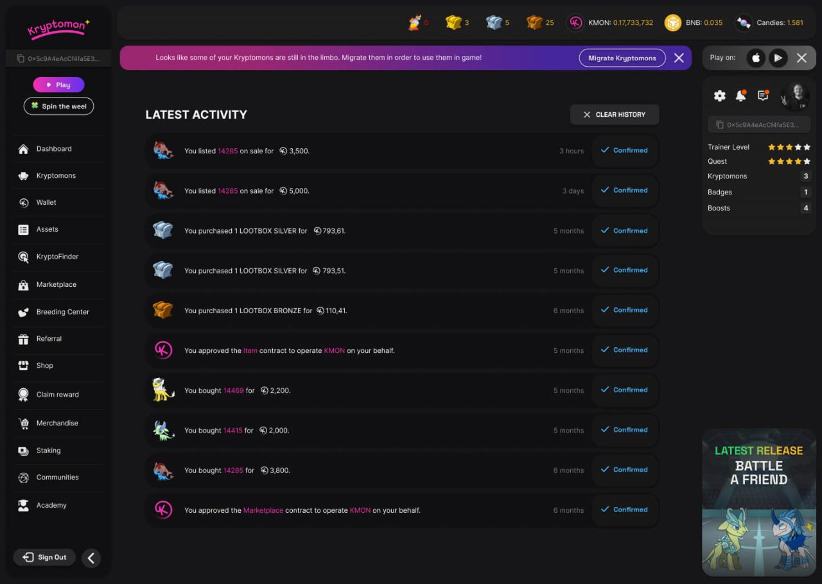Click silver lootbox icon in 793,61 purchase row

click(x=163, y=230)
